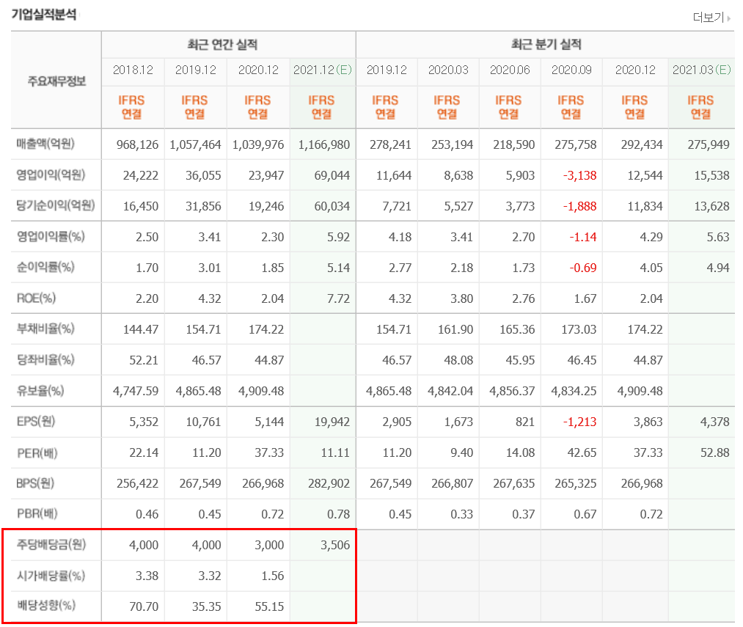Image resolution: width=743 pixels, height=627 pixels.
Task: Select the 시가배당률(%) row label
Action: (51, 576)
